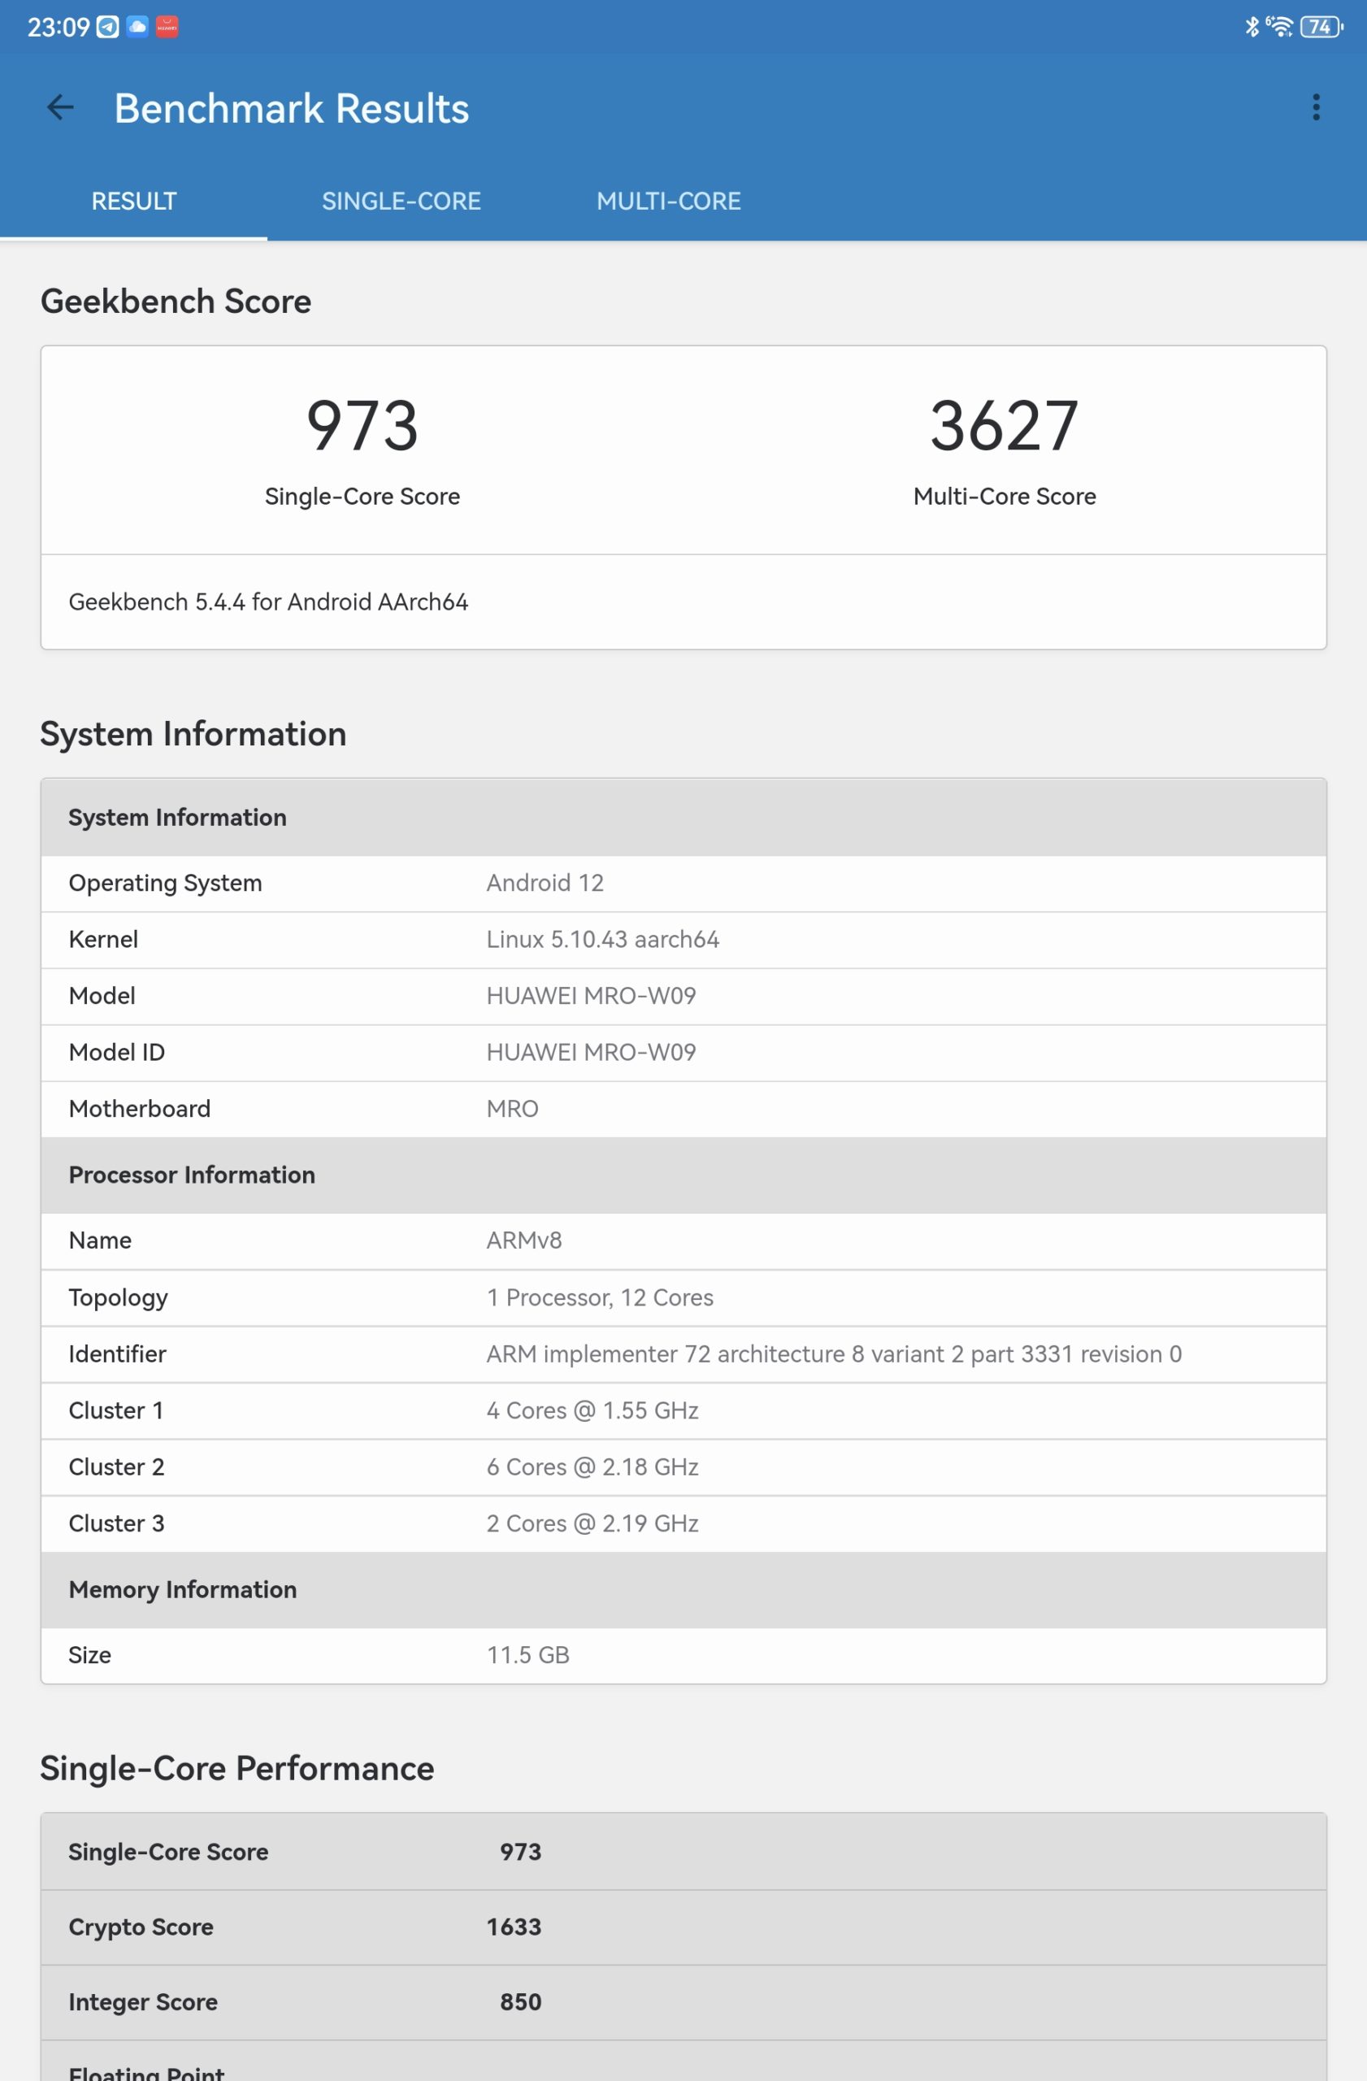The height and width of the screenshot is (2081, 1367).
Task: Tap the 6 Cores @ 2.18 GHz value
Action: [x=592, y=1466]
